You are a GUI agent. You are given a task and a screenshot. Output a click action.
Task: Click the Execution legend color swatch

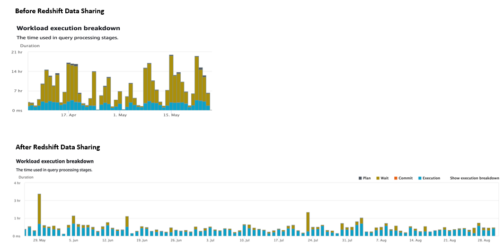[x=420, y=178]
